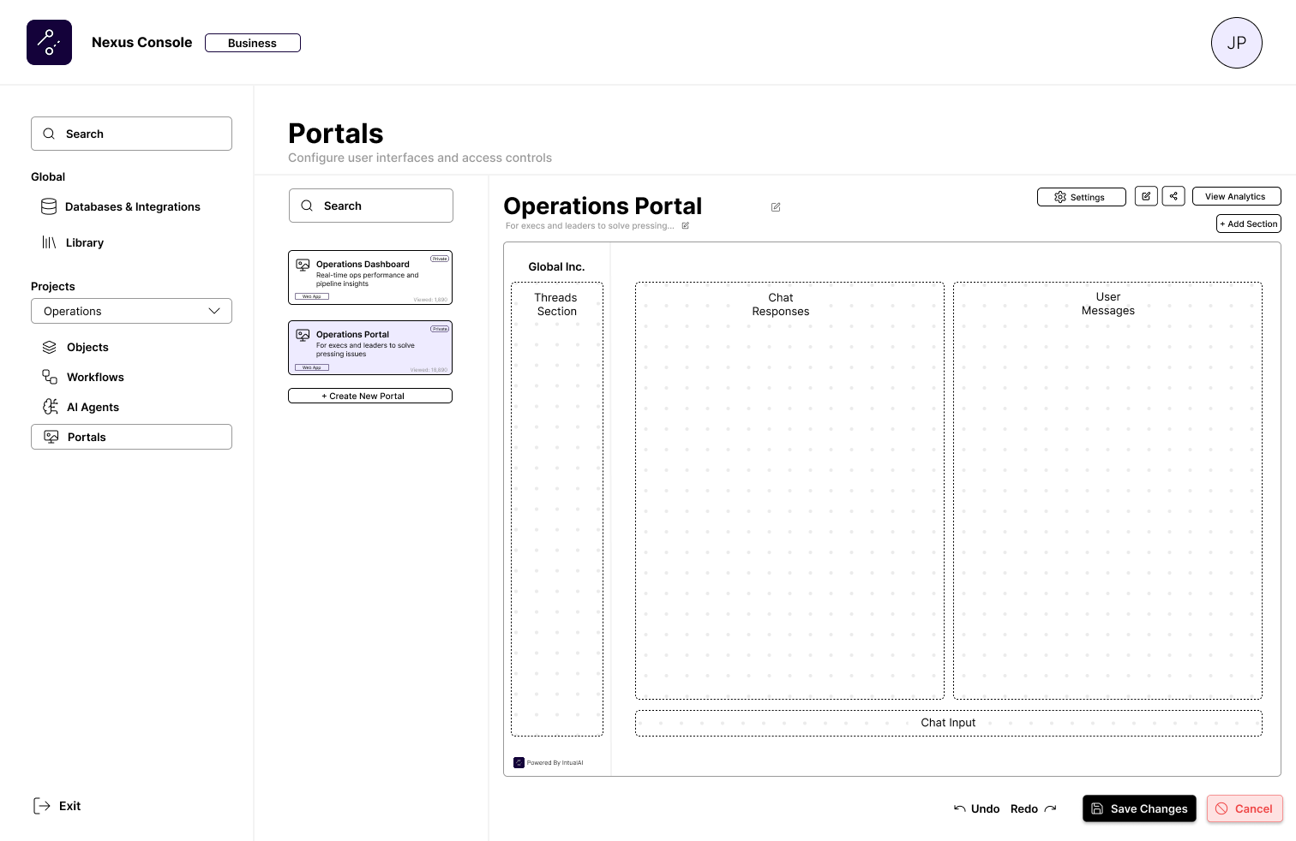Screen dimensions: 1296x841
Task: Click the edit icon beside portal description
Action: [x=686, y=226]
